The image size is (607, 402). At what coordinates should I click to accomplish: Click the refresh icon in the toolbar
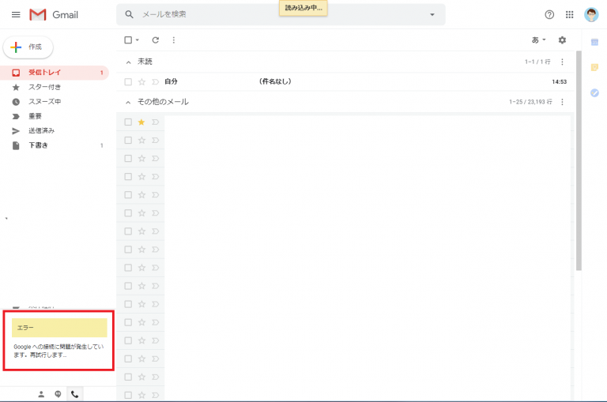[x=156, y=40]
